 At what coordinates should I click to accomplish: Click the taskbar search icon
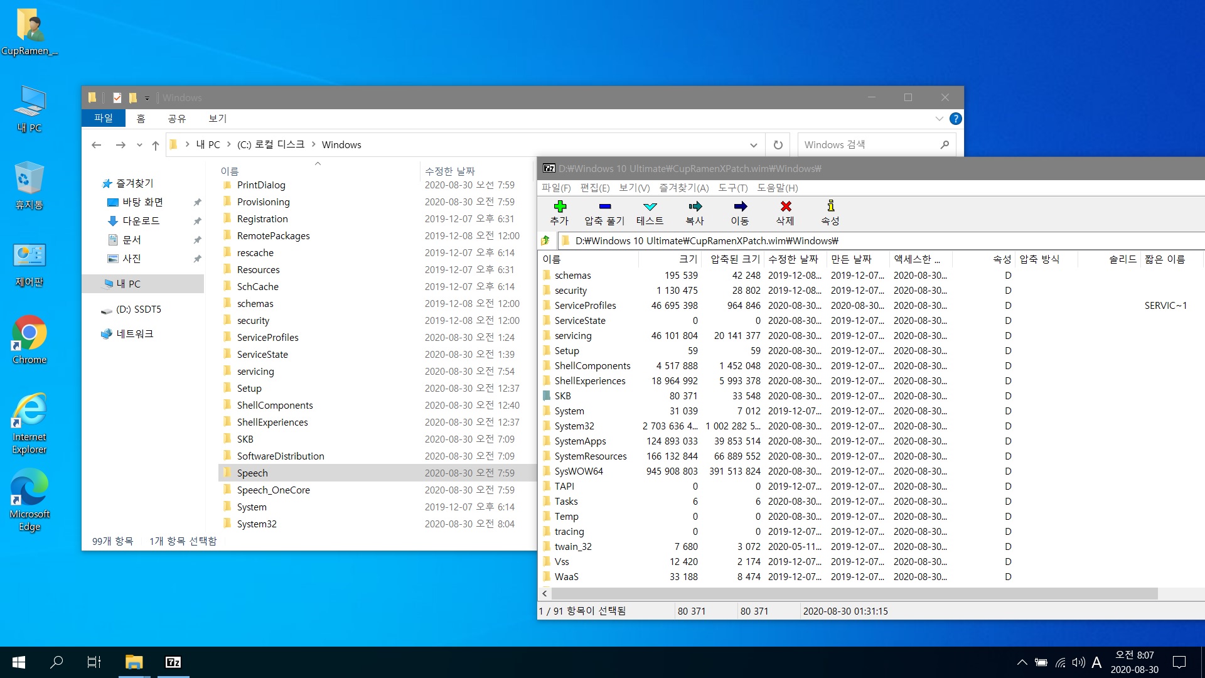tap(56, 662)
